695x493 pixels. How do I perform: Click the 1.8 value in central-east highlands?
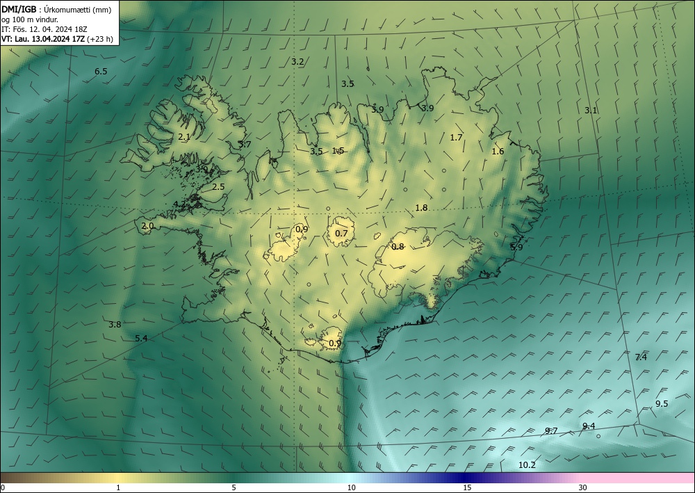[x=421, y=207]
